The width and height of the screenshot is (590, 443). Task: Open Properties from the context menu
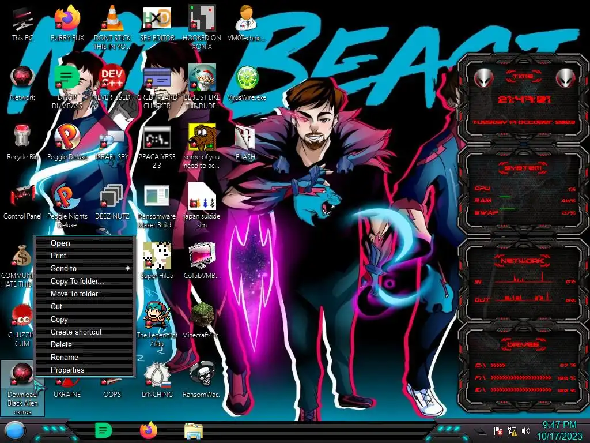pos(85,370)
